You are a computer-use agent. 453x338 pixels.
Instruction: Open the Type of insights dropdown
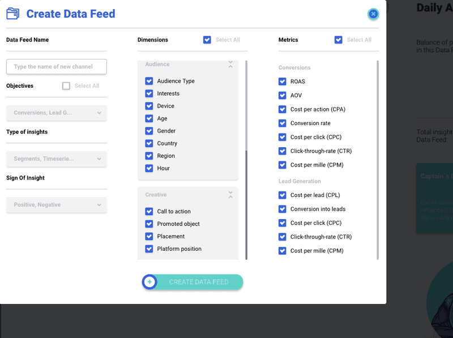click(57, 159)
